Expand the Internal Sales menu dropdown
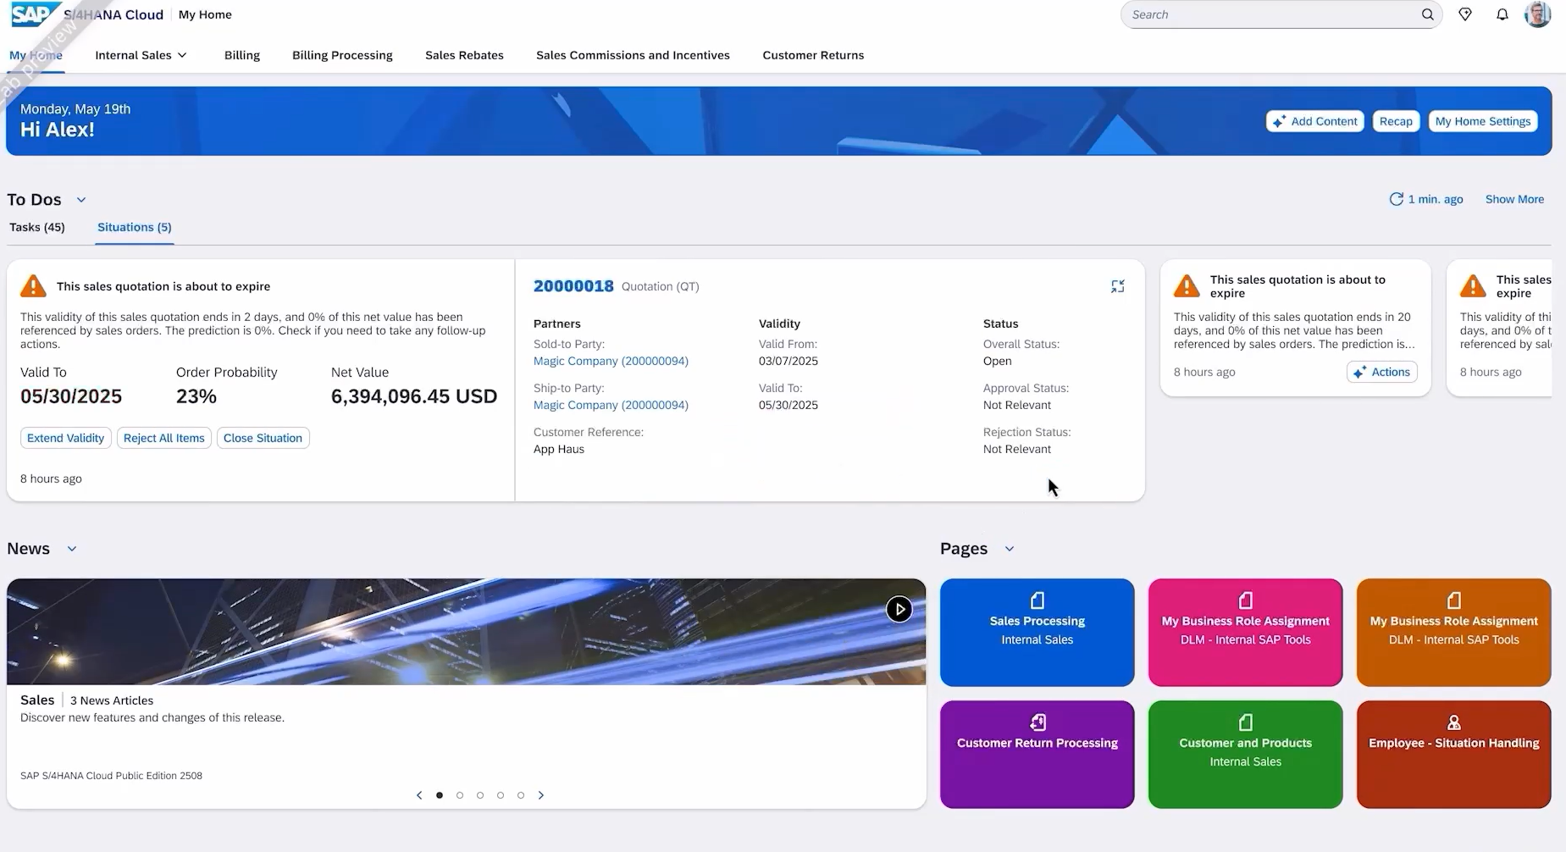The height and width of the screenshot is (852, 1566). click(182, 55)
